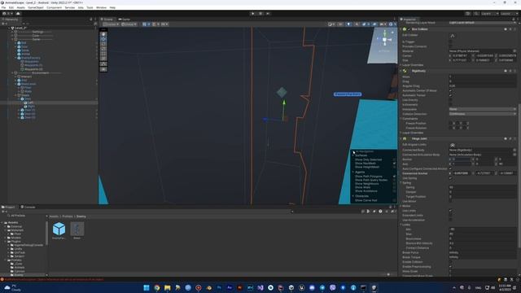Toggle the 2D view button in the scene toolbar
The height and width of the screenshot is (293, 521).
point(340,24)
